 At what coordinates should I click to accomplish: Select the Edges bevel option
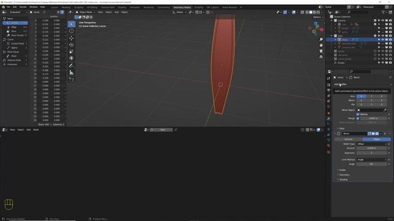[376, 139]
